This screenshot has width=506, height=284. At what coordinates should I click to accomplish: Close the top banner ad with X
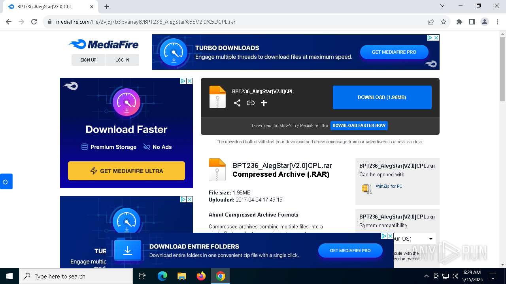coord(436,37)
